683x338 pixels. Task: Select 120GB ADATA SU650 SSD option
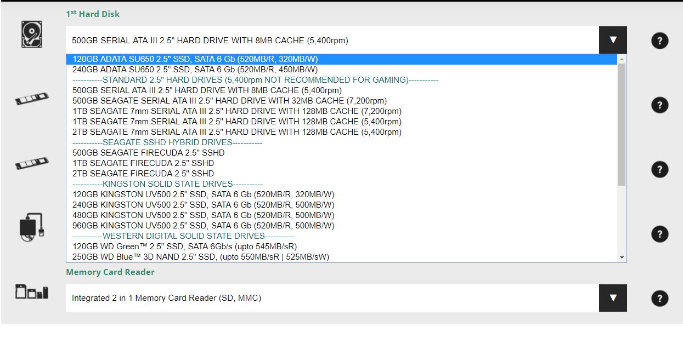coord(341,59)
